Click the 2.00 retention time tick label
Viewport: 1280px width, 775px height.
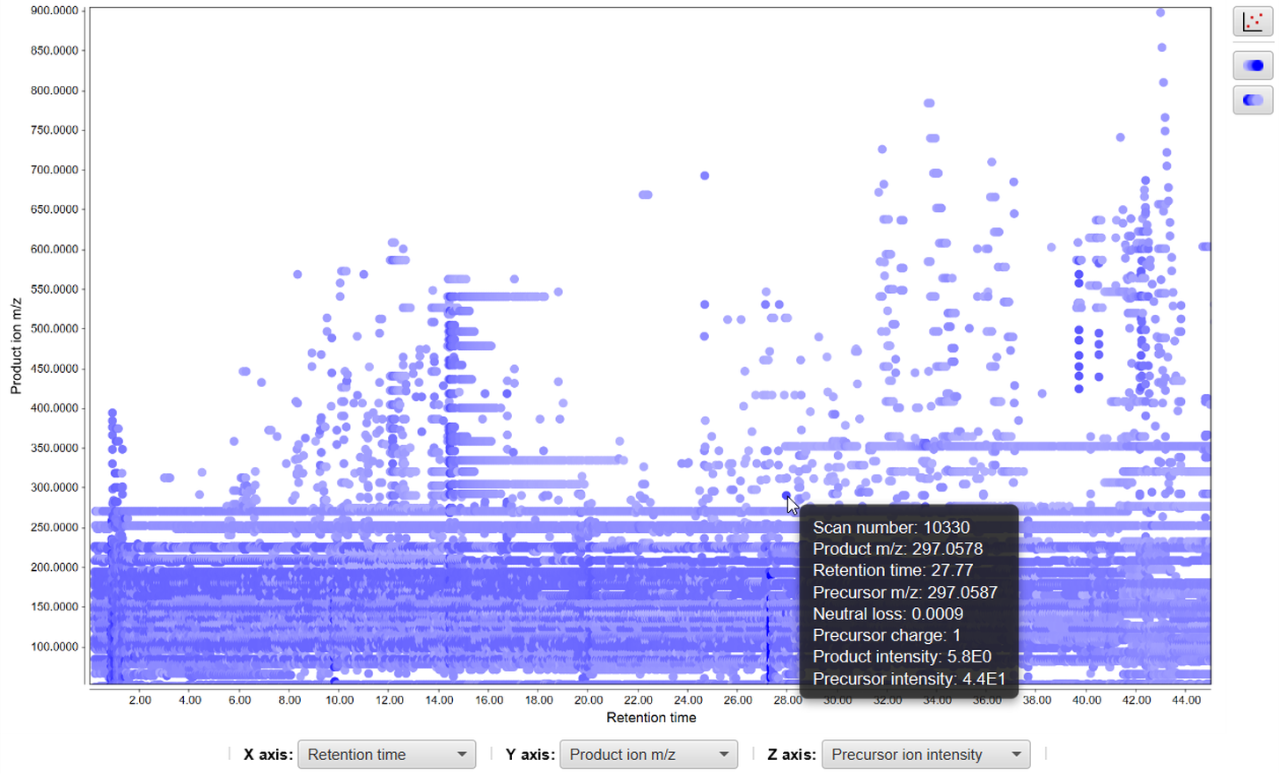[x=140, y=700]
